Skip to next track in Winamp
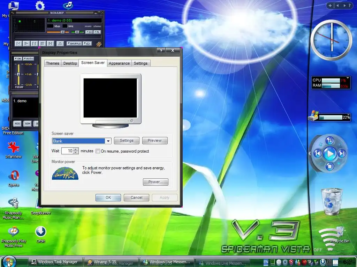 pyautogui.click(x=50, y=43)
